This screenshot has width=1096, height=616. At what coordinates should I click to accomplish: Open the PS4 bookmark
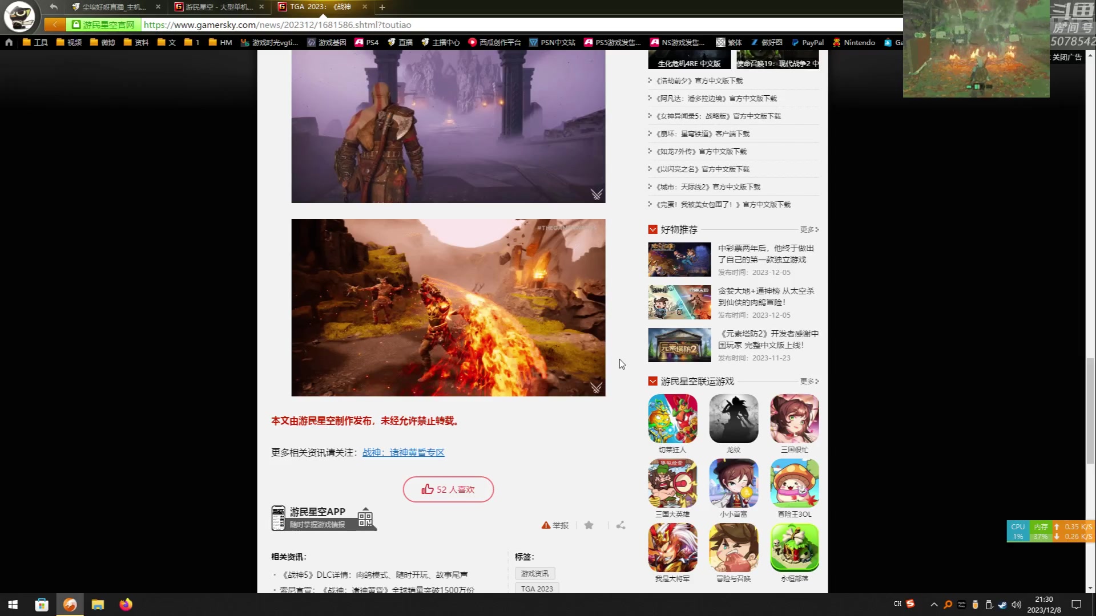(366, 42)
